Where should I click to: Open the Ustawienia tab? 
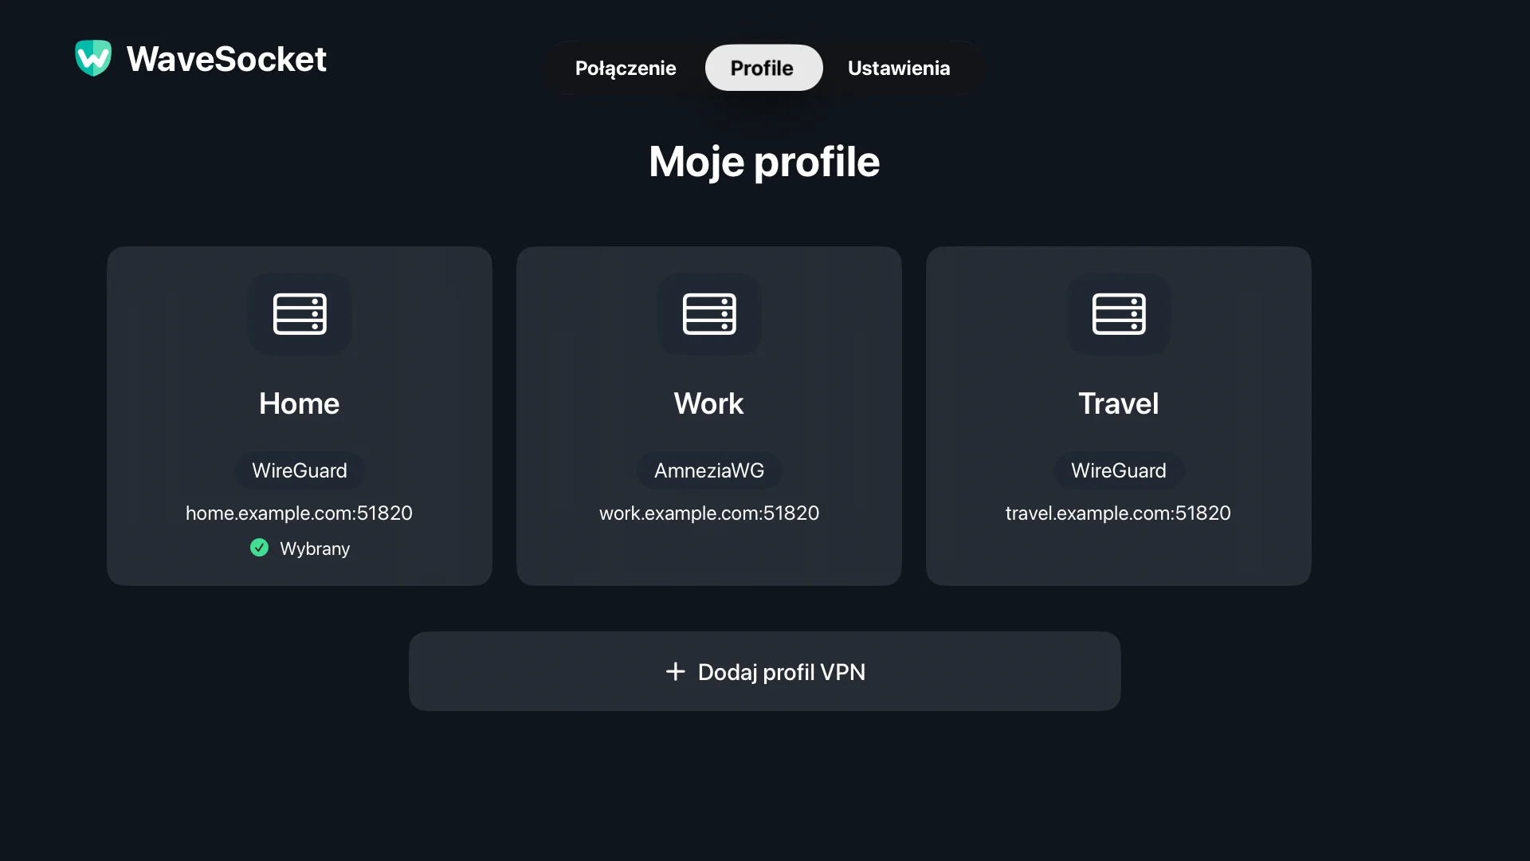point(899,68)
